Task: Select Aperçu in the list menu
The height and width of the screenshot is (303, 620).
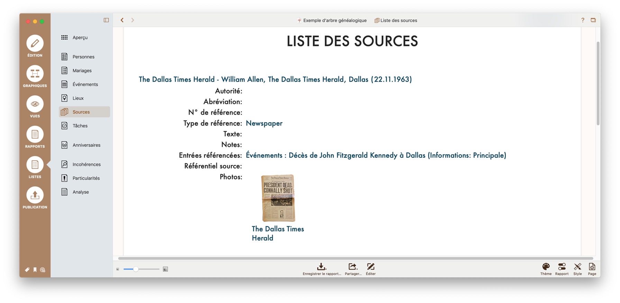Action: pyautogui.click(x=84, y=37)
